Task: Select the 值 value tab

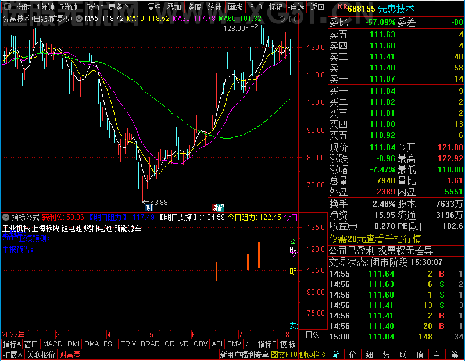Action: point(420,355)
